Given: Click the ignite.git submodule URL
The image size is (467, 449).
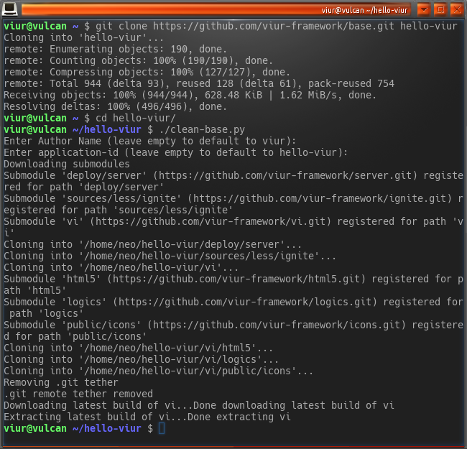Looking at the screenshot, I should point(320,198).
